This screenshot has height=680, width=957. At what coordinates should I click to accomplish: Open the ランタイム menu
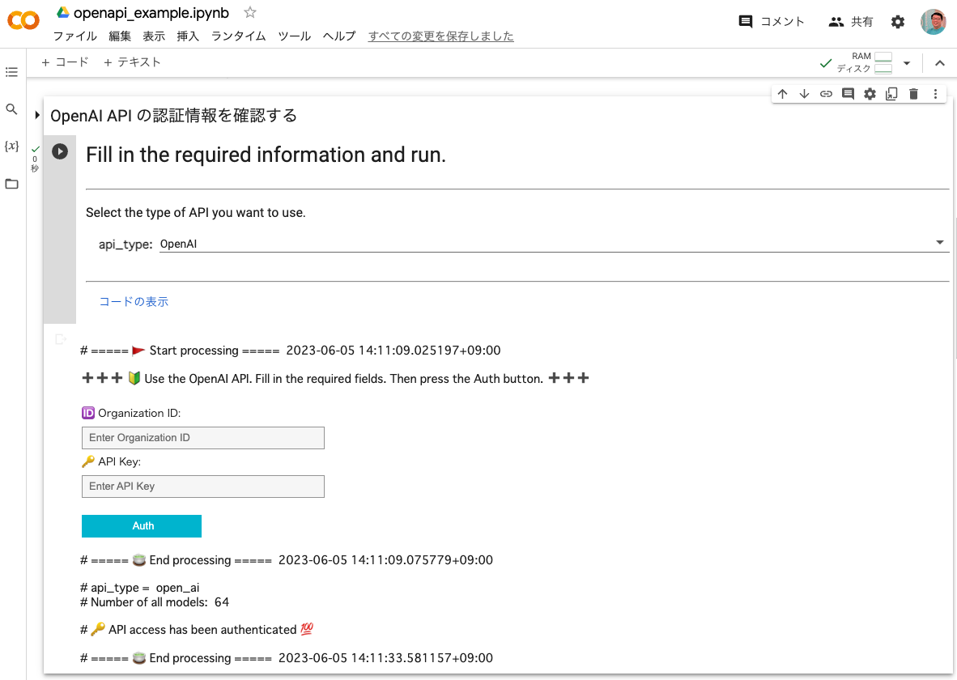click(x=237, y=36)
